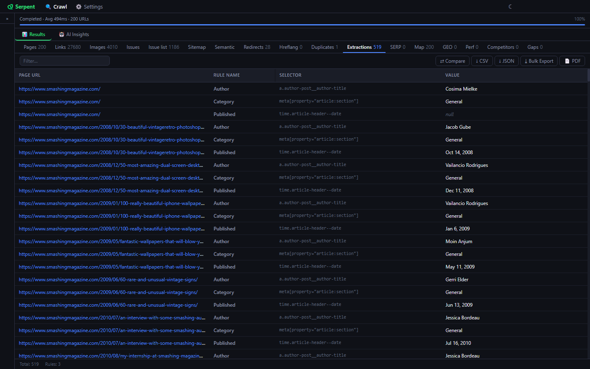Open the Links 27680 tab

68,47
